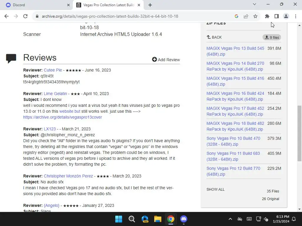This screenshot has height=226, width=302.
Task: Share this page using the share icon
Action: tap(246, 16)
